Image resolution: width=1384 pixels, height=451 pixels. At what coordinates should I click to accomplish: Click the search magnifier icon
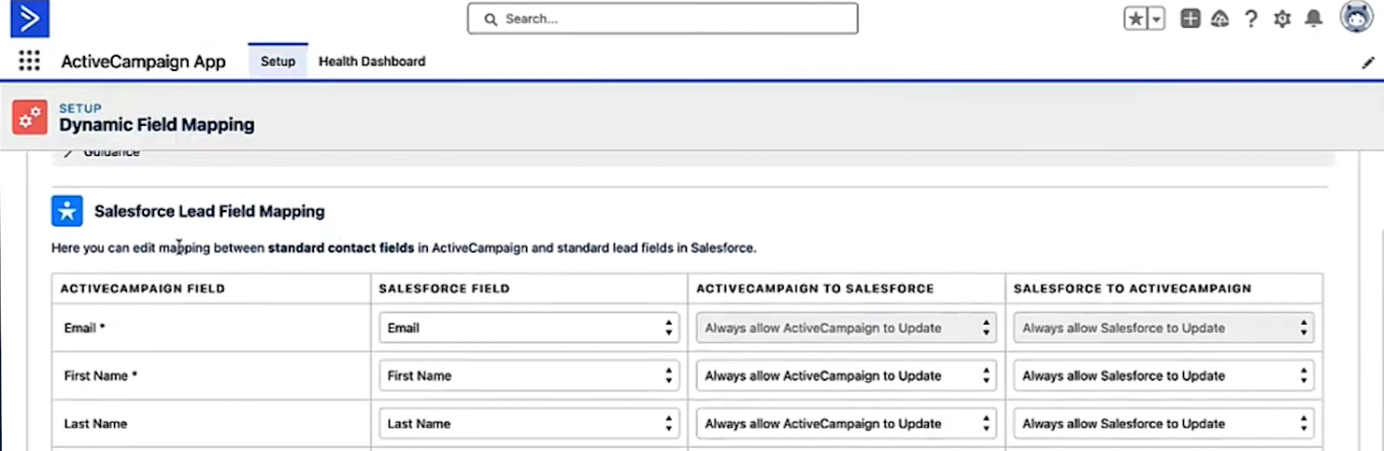pyautogui.click(x=491, y=19)
